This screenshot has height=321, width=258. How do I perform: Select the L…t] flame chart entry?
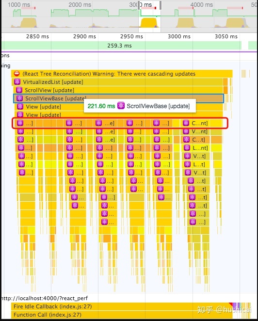(x=195, y=164)
